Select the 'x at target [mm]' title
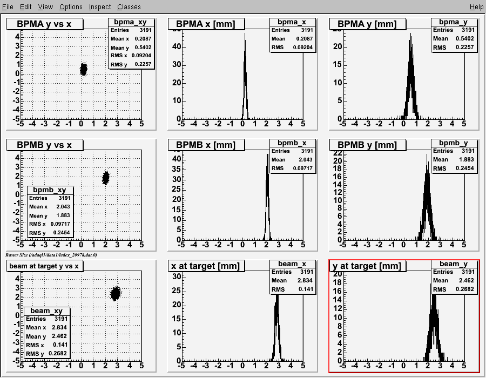The image size is (486, 378). point(206,266)
